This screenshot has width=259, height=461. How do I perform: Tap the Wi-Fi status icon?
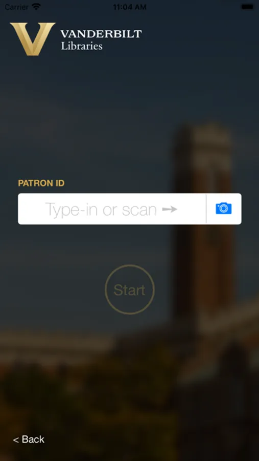pos(36,7)
